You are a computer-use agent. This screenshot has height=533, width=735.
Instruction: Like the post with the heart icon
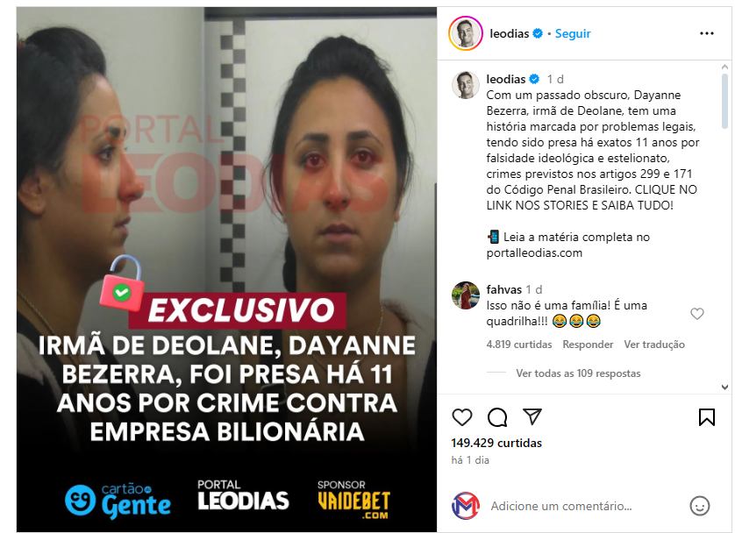(x=461, y=417)
